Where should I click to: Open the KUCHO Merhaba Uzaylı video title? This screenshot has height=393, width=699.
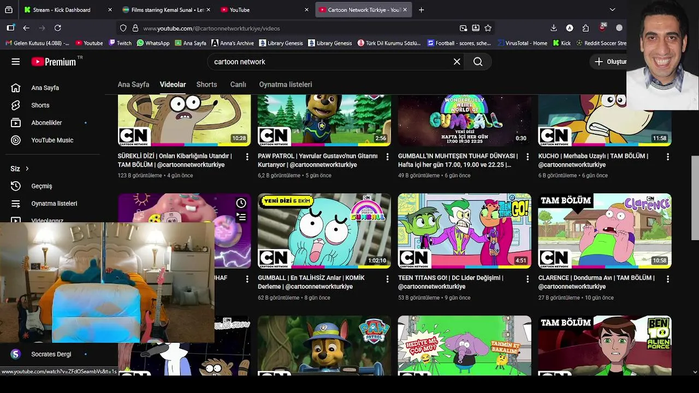coord(593,160)
